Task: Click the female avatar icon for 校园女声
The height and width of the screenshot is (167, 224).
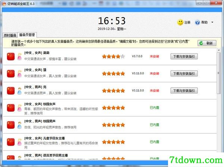Action: tap(19, 108)
